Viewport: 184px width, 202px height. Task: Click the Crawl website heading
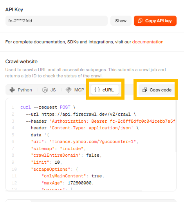click(x=22, y=62)
